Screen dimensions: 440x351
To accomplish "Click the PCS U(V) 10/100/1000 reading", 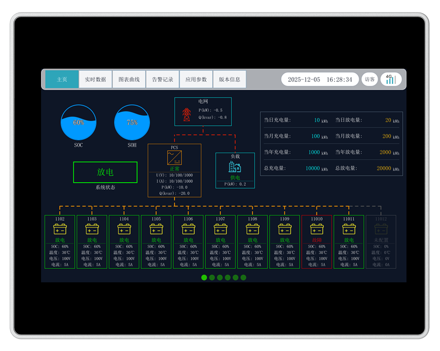I will click(175, 175).
